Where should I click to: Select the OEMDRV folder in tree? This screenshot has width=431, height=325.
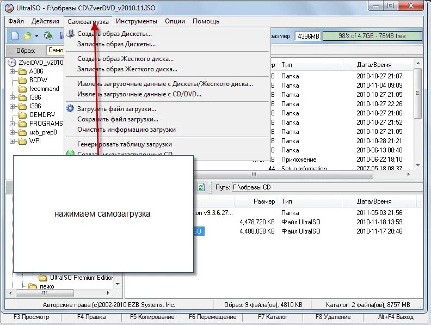click(x=42, y=115)
